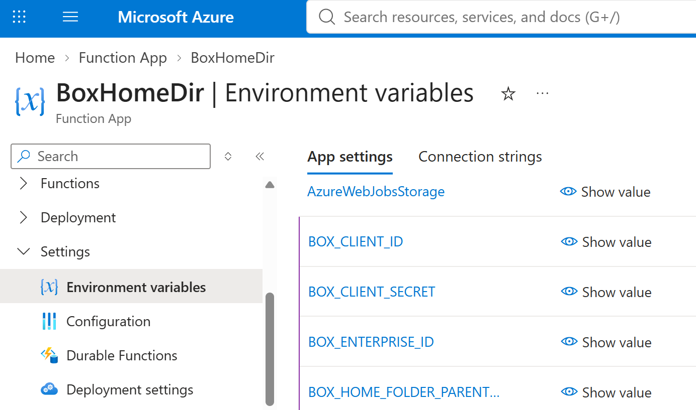
Task: Show value for AzureWebJobsStorage
Action: [605, 192]
